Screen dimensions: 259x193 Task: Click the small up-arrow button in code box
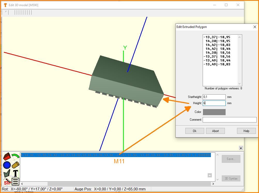pos(210,175)
